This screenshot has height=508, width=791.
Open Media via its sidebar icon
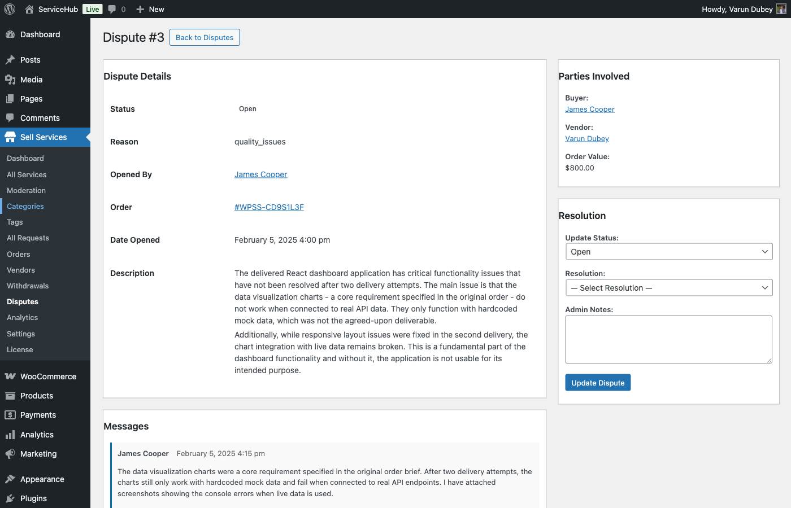[10, 80]
